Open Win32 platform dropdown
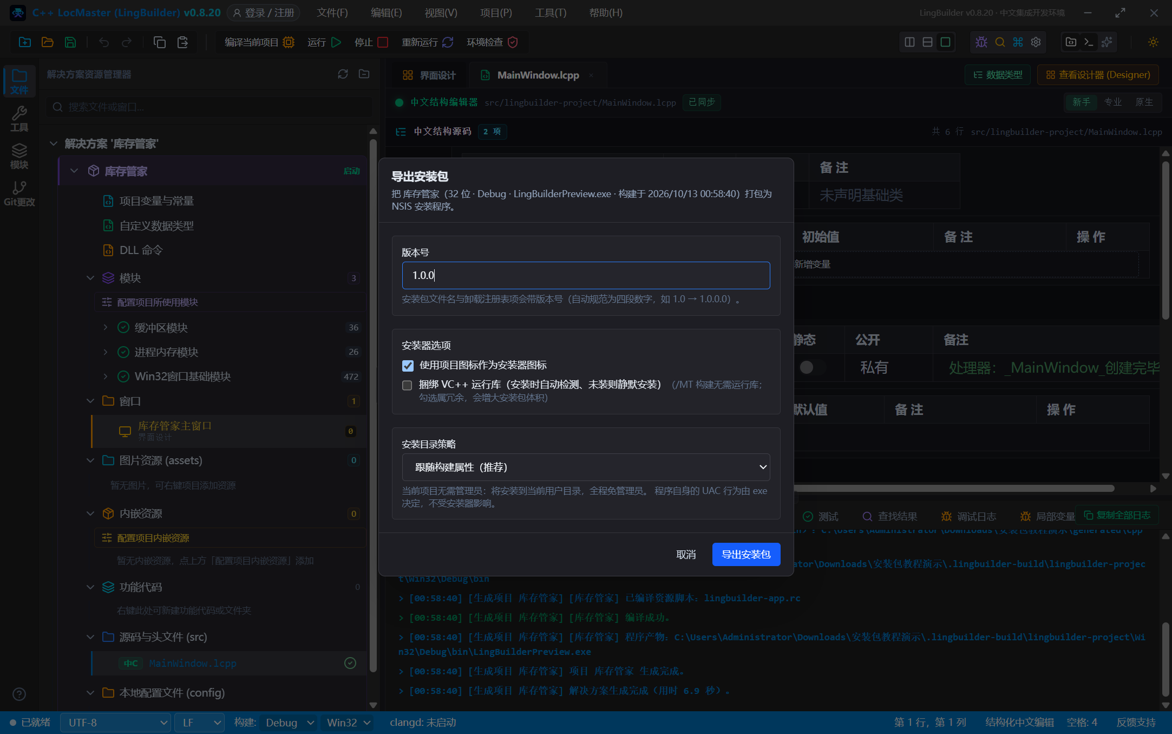 click(348, 723)
